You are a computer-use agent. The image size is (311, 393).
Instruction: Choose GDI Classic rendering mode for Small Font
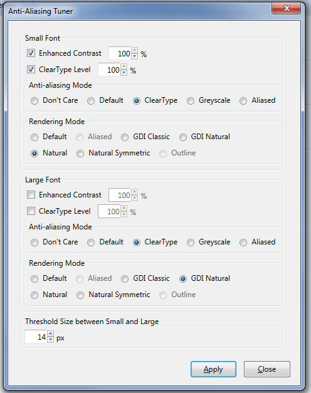tap(125, 137)
